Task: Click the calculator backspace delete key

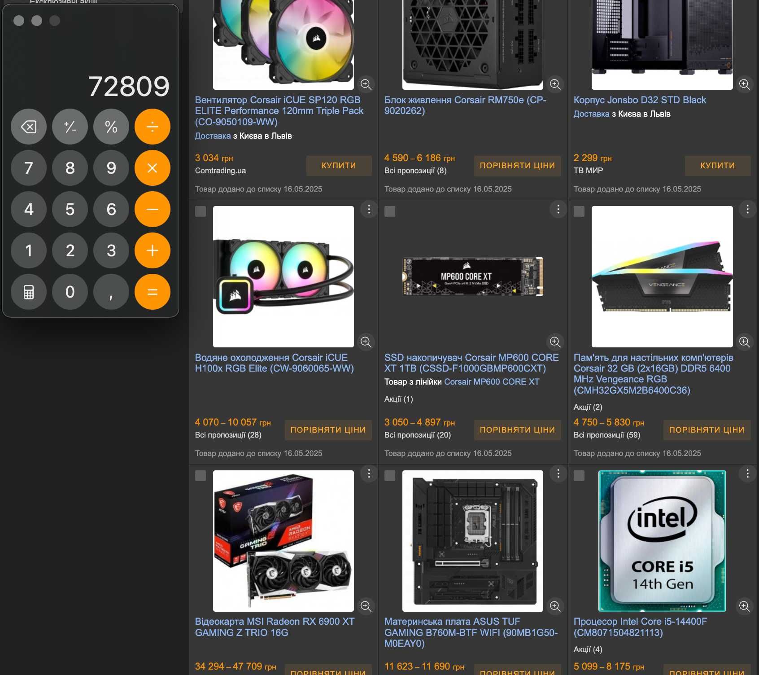Action: (x=29, y=127)
